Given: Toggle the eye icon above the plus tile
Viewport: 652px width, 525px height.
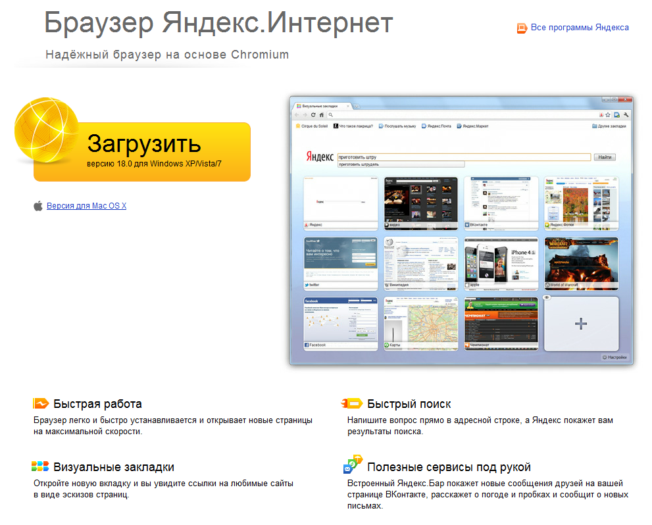Looking at the screenshot, I should [547, 297].
